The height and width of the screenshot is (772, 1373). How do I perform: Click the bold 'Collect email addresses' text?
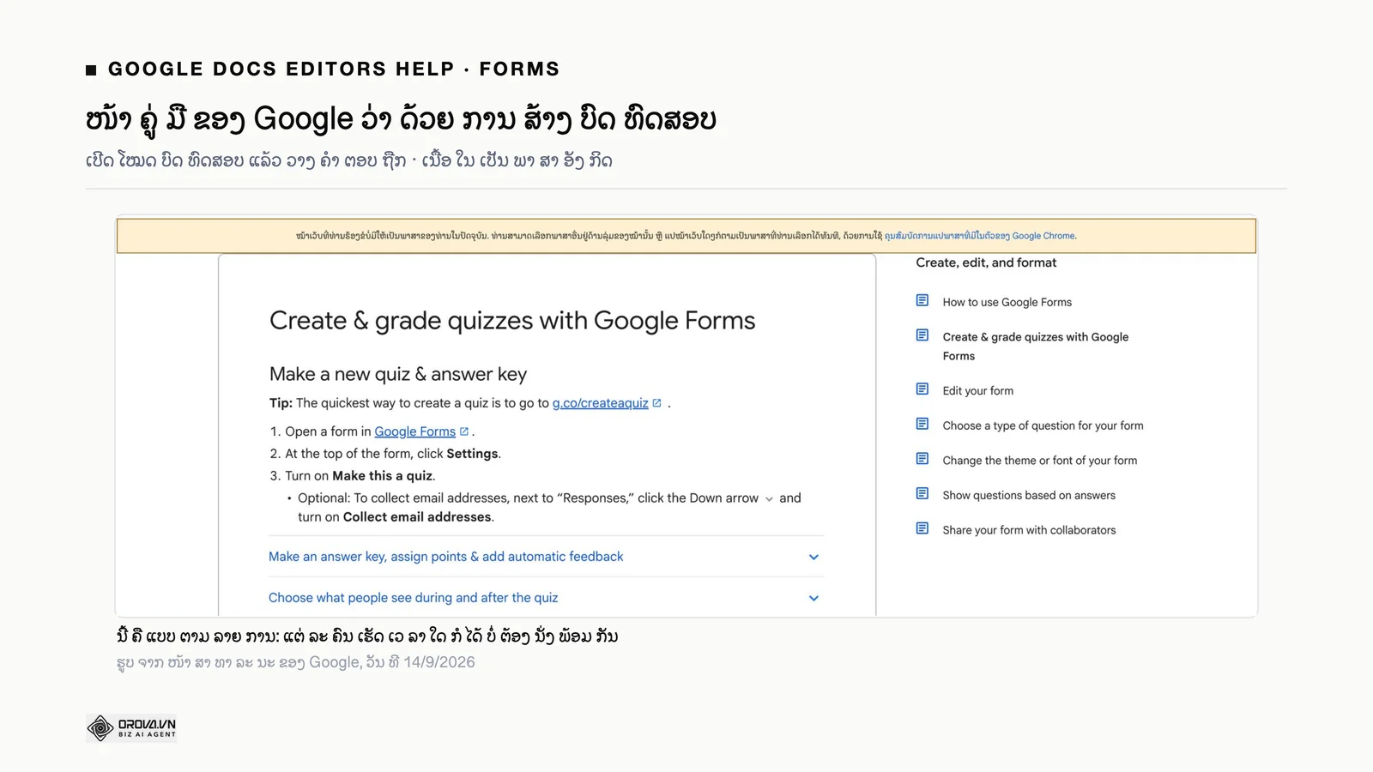point(417,517)
